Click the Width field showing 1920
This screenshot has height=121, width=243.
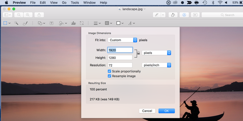(120, 50)
